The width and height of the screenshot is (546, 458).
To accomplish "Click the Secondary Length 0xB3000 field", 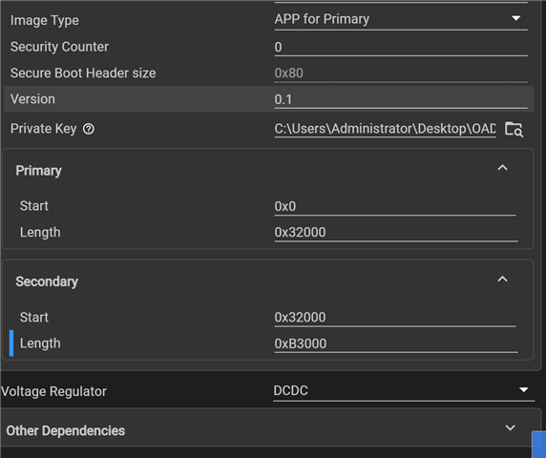I will [x=396, y=343].
